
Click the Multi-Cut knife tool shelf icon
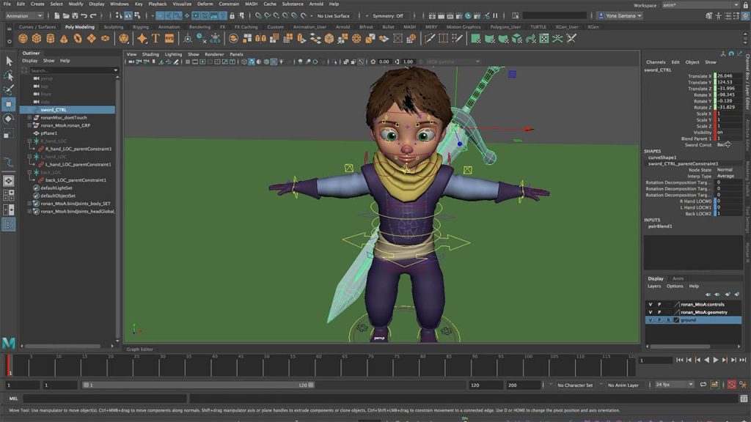point(430,38)
